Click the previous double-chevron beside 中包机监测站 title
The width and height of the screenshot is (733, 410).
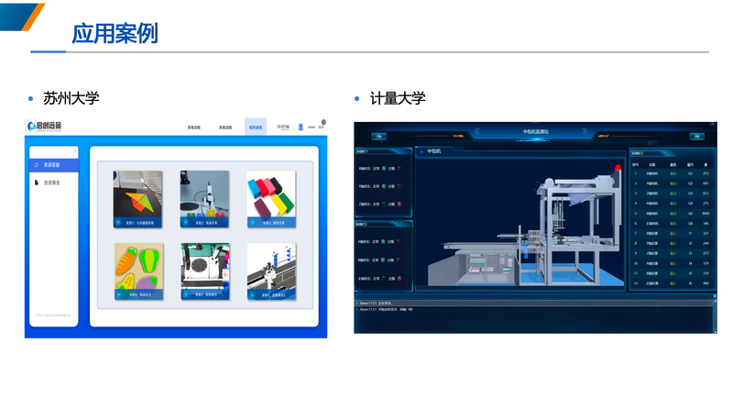pyautogui.click(x=476, y=131)
